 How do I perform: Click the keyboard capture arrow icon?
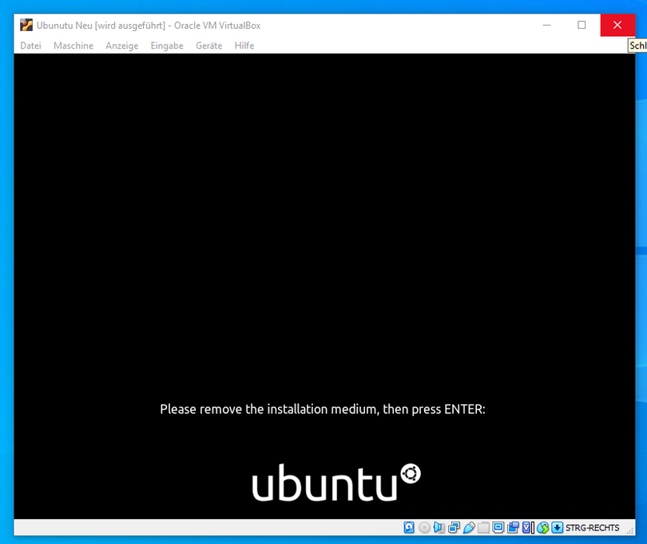coord(557,527)
